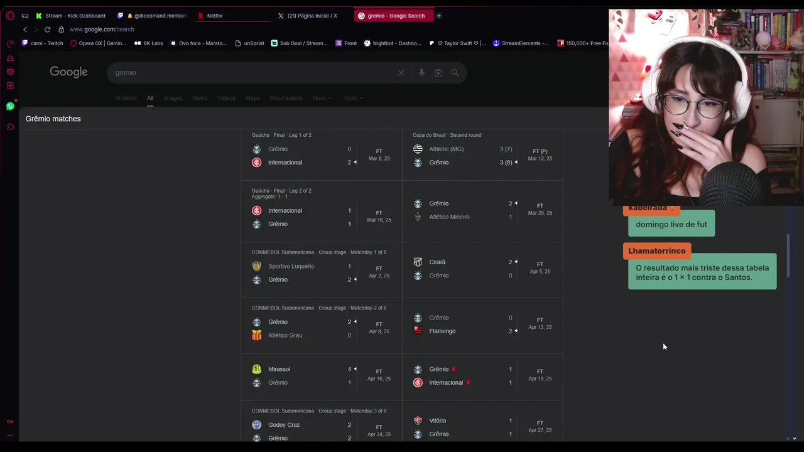Open the Opera GX main menu logo

[10, 16]
